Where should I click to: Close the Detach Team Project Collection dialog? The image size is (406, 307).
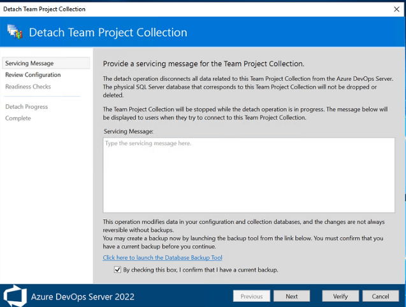coord(396,9)
